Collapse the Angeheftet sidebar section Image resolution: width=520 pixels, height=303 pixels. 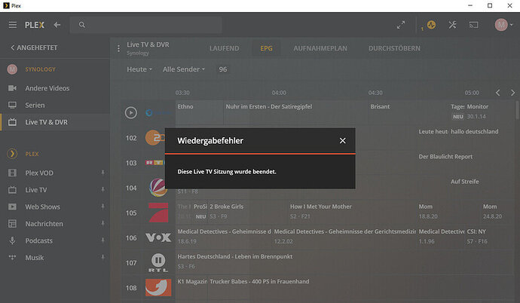tap(34, 47)
